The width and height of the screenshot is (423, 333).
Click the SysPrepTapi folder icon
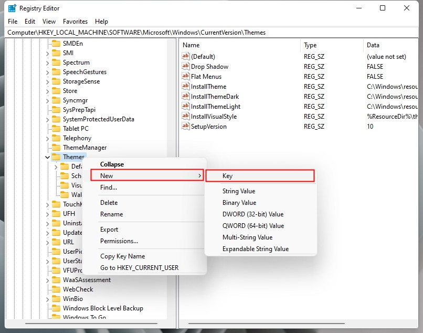pyautogui.click(x=56, y=110)
